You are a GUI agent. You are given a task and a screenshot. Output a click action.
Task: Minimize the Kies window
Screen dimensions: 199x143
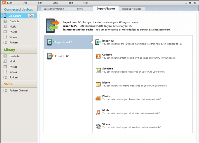point(186,3)
